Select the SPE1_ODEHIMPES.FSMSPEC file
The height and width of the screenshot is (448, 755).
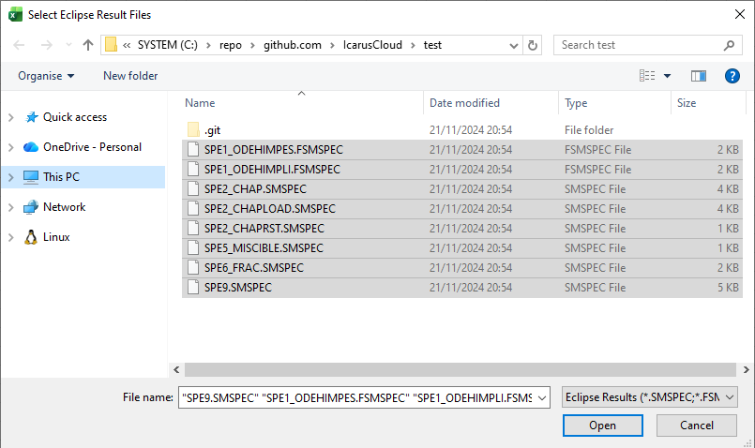462,150
